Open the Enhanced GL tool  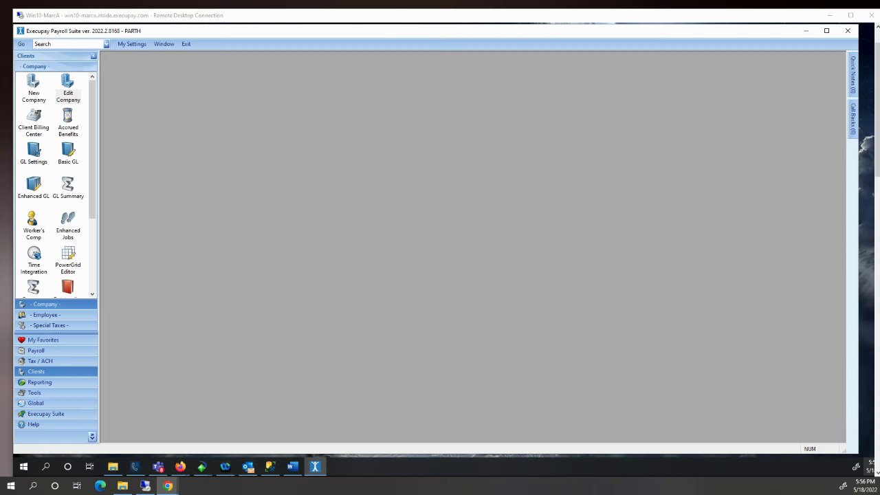tap(34, 188)
